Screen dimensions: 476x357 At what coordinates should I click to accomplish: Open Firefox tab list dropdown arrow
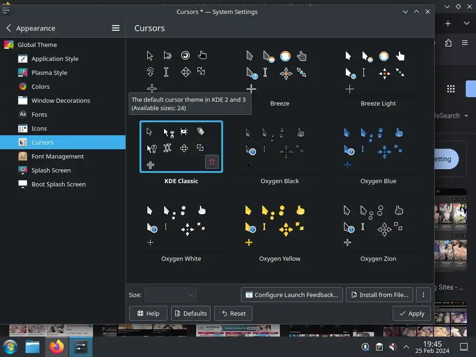467,23
